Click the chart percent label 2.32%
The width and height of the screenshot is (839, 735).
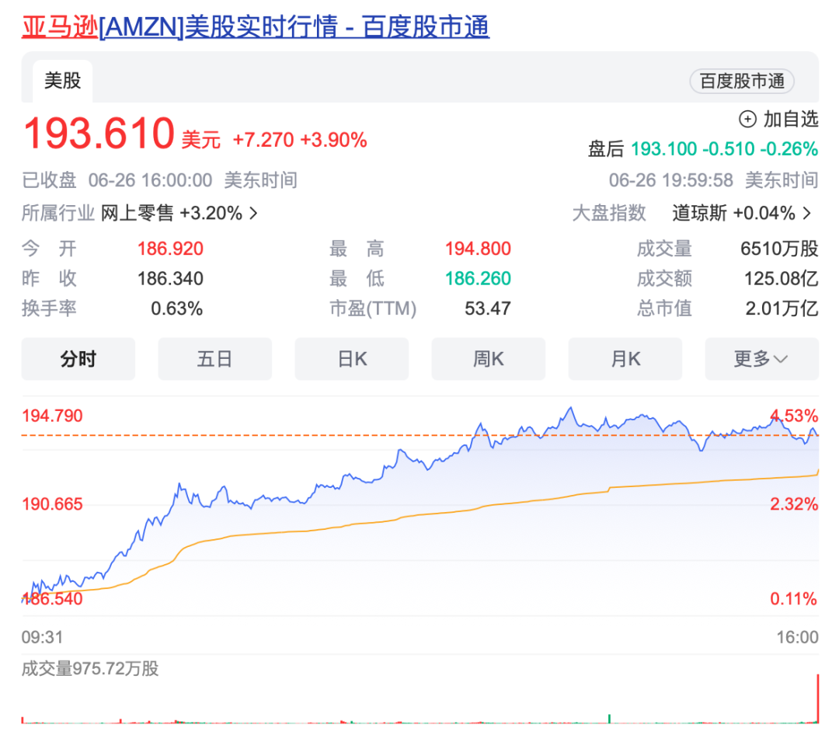(794, 504)
